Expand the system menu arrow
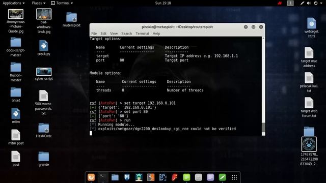326x183 pixels. pyautogui.click(x=321, y=3)
